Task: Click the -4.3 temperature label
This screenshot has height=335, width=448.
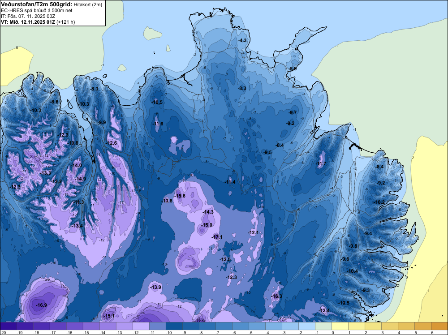Action: [242, 41]
